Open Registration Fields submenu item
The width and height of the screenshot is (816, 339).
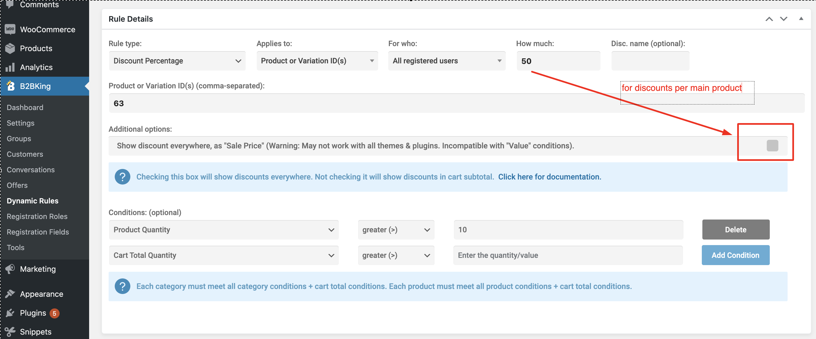(x=38, y=232)
